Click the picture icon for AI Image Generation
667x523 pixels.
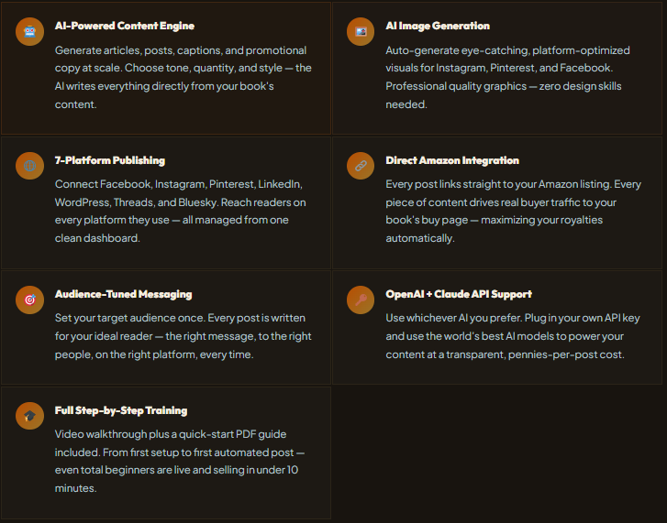tap(361, 32)
